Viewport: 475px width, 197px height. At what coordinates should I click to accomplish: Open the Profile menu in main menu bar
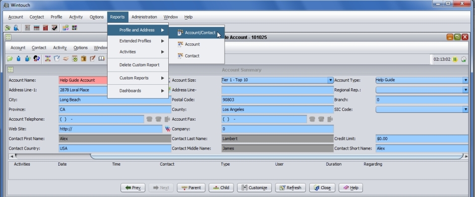tap(56, 17)
